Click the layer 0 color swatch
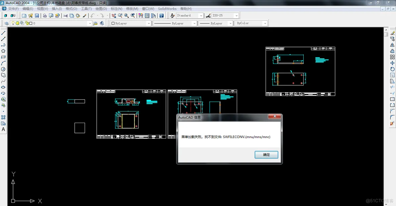 pyautogui.click(x=31, y=23)
